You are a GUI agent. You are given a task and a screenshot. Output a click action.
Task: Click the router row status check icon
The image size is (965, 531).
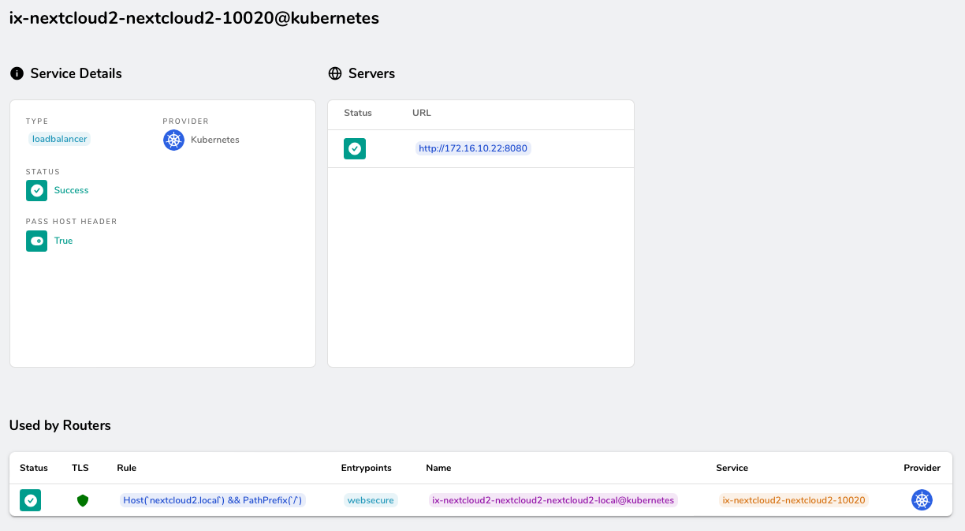pos(30,500)
